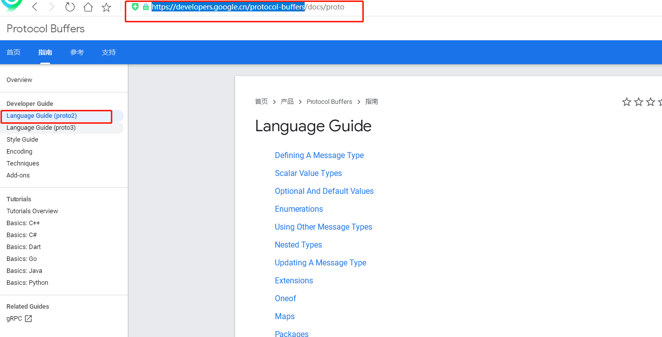Open Encoding in the sidebar
The image size is (662, 337).
point(19,152)
